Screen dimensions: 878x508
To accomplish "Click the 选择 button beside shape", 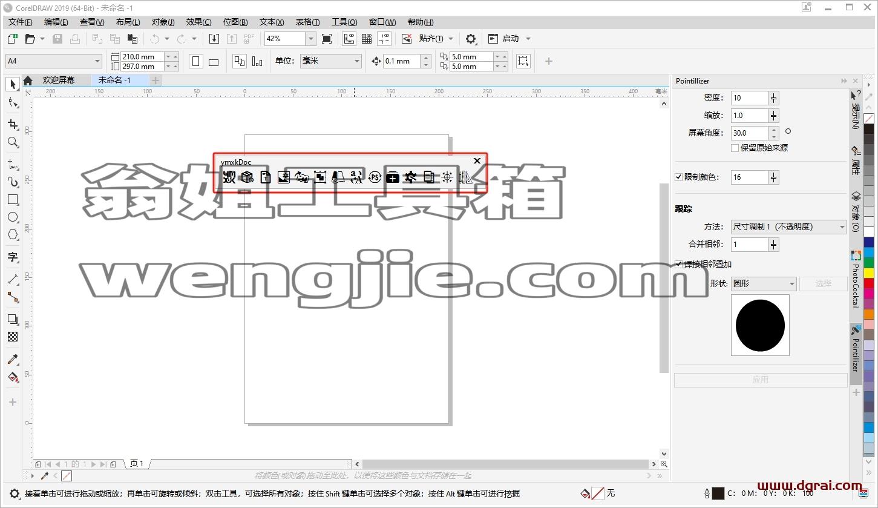I will pyautogui.click(x=823, y=283).
